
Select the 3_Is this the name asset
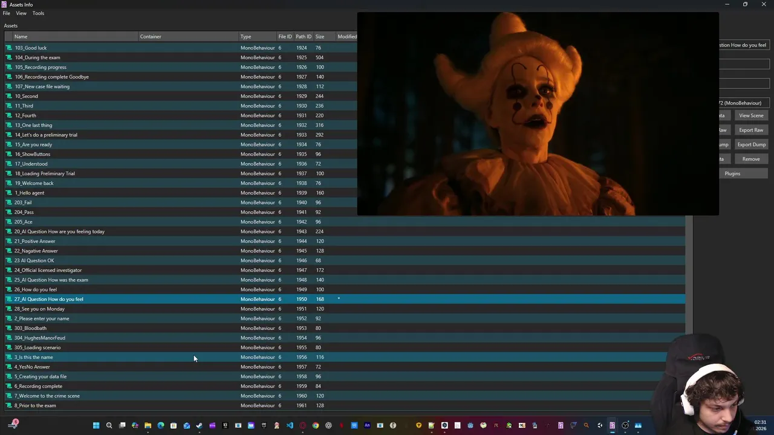pos(345,357)
